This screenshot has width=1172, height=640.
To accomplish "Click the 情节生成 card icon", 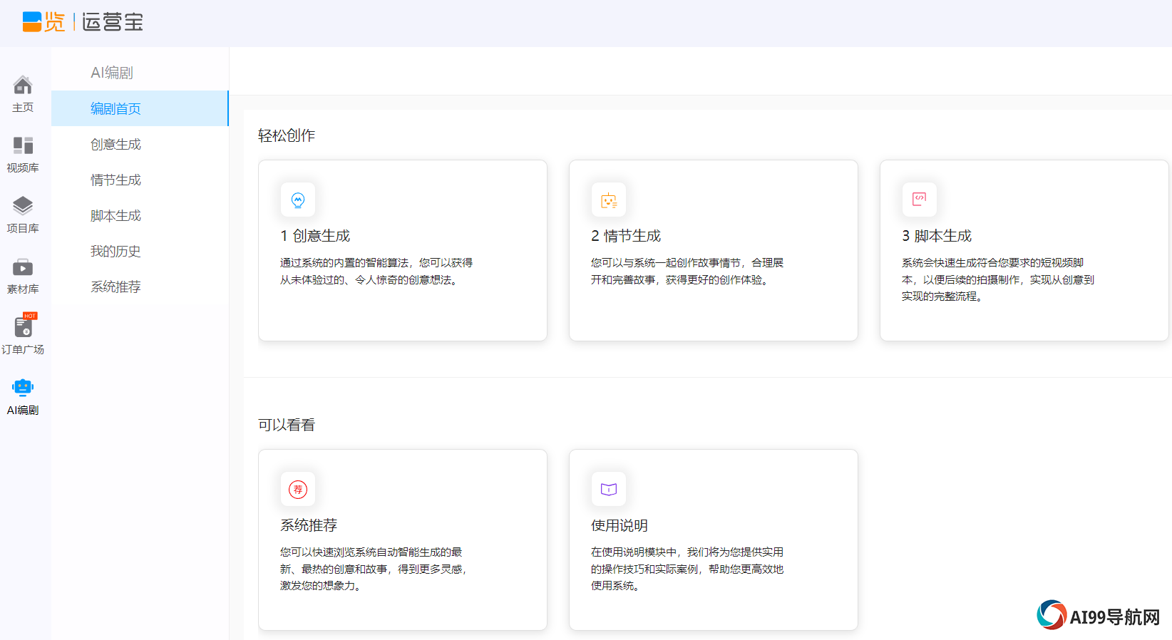I will [x=609, y=200].
